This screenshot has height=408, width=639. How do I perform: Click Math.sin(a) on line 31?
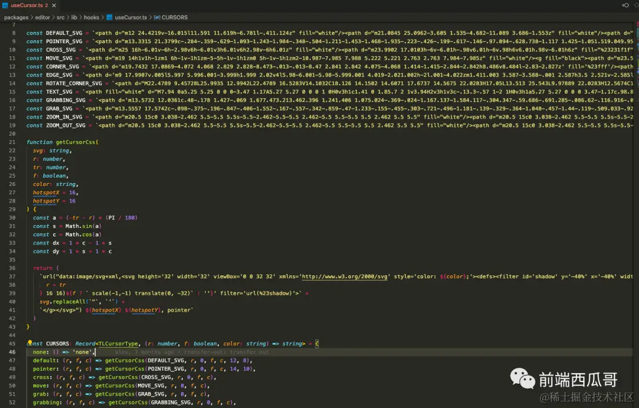click(x=83, y=226)
